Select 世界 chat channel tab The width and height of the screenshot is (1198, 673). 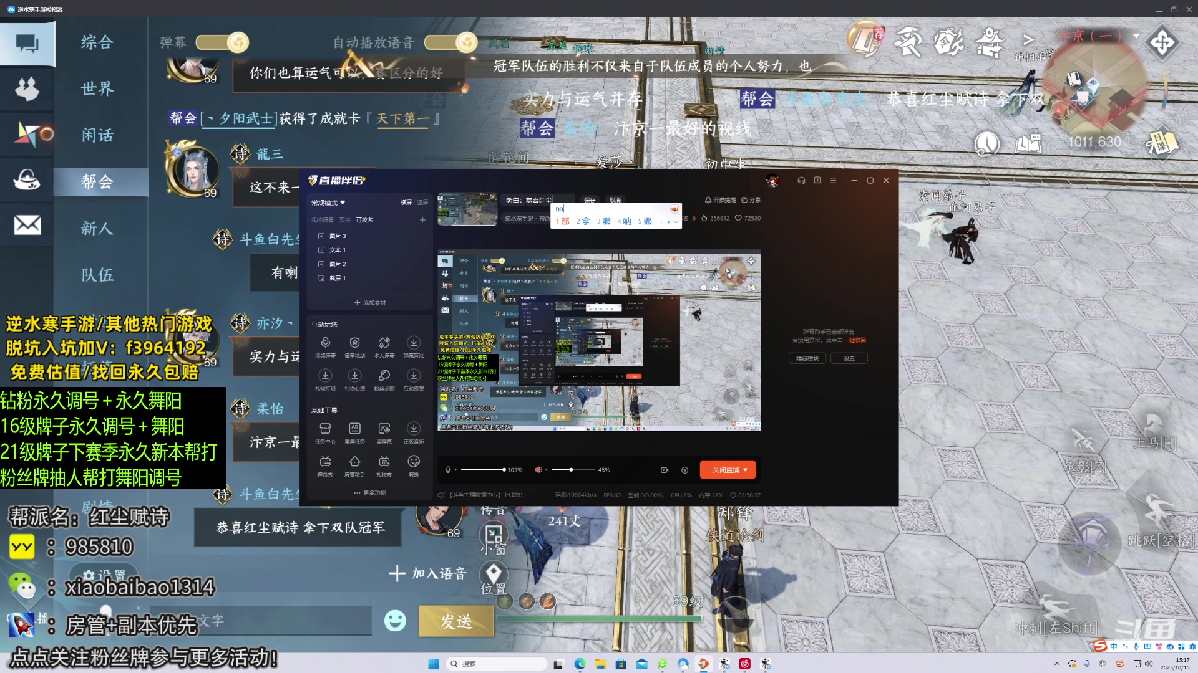pos(97,88)
